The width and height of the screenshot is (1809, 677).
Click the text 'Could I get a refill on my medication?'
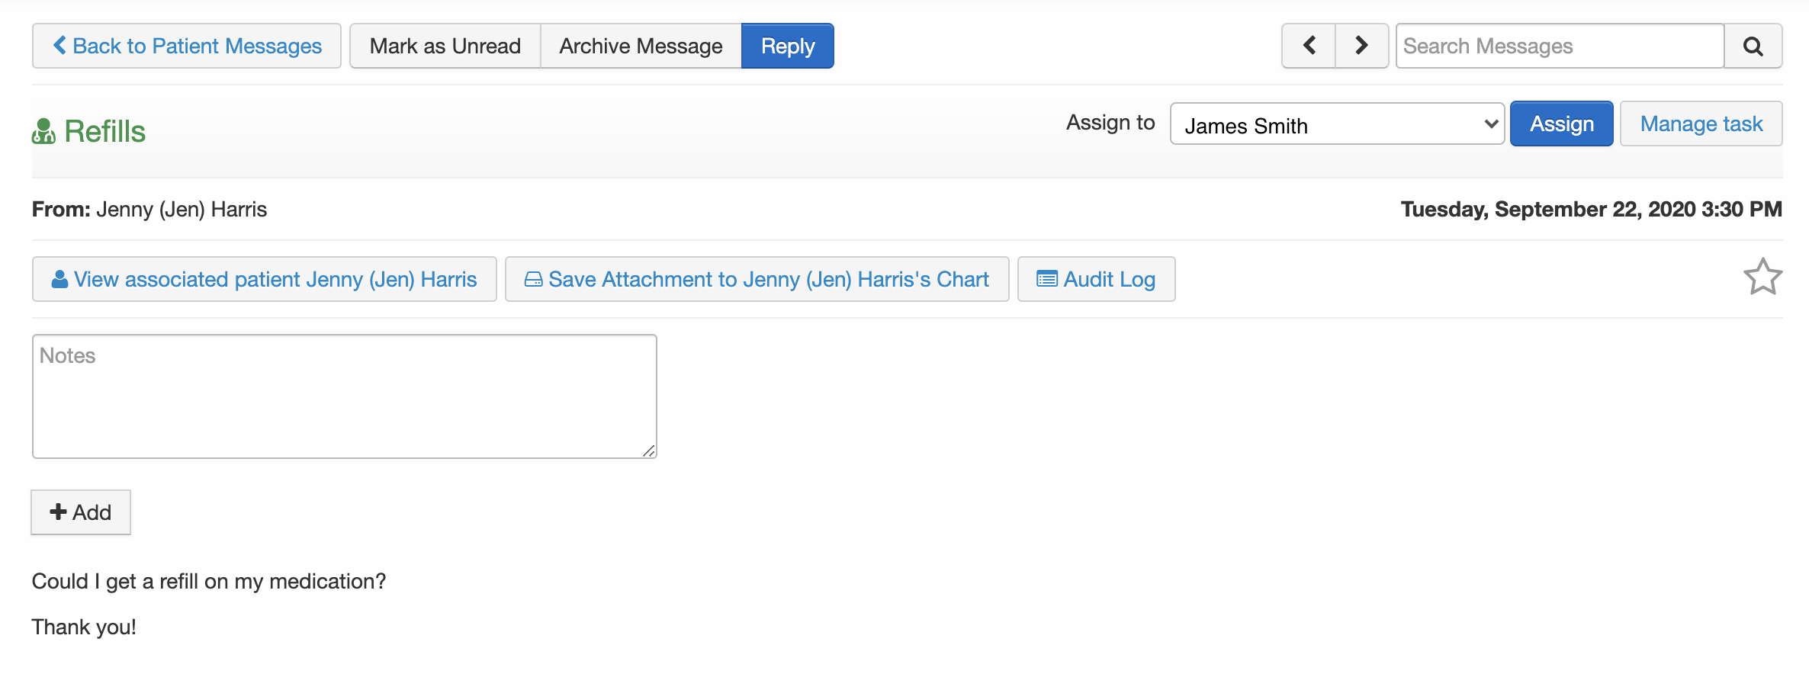[209, 582]
